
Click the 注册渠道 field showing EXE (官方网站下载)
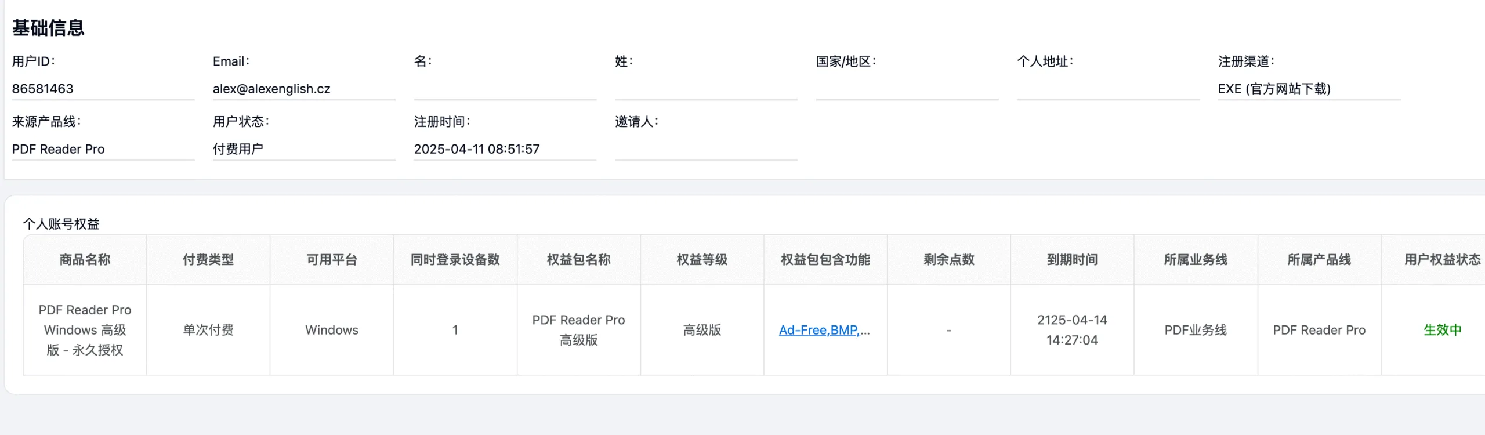(x=1309, y=89)
